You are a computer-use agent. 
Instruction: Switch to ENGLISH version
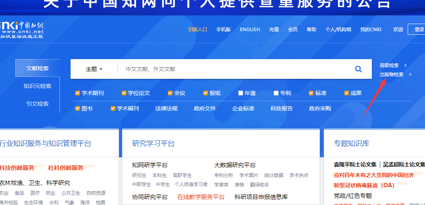pyautogui.click(x=250, y=30)
